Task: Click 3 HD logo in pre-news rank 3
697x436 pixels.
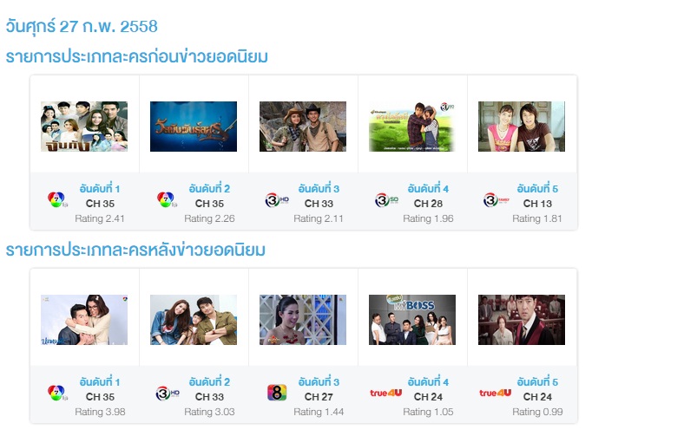Action: pos(277,200)
